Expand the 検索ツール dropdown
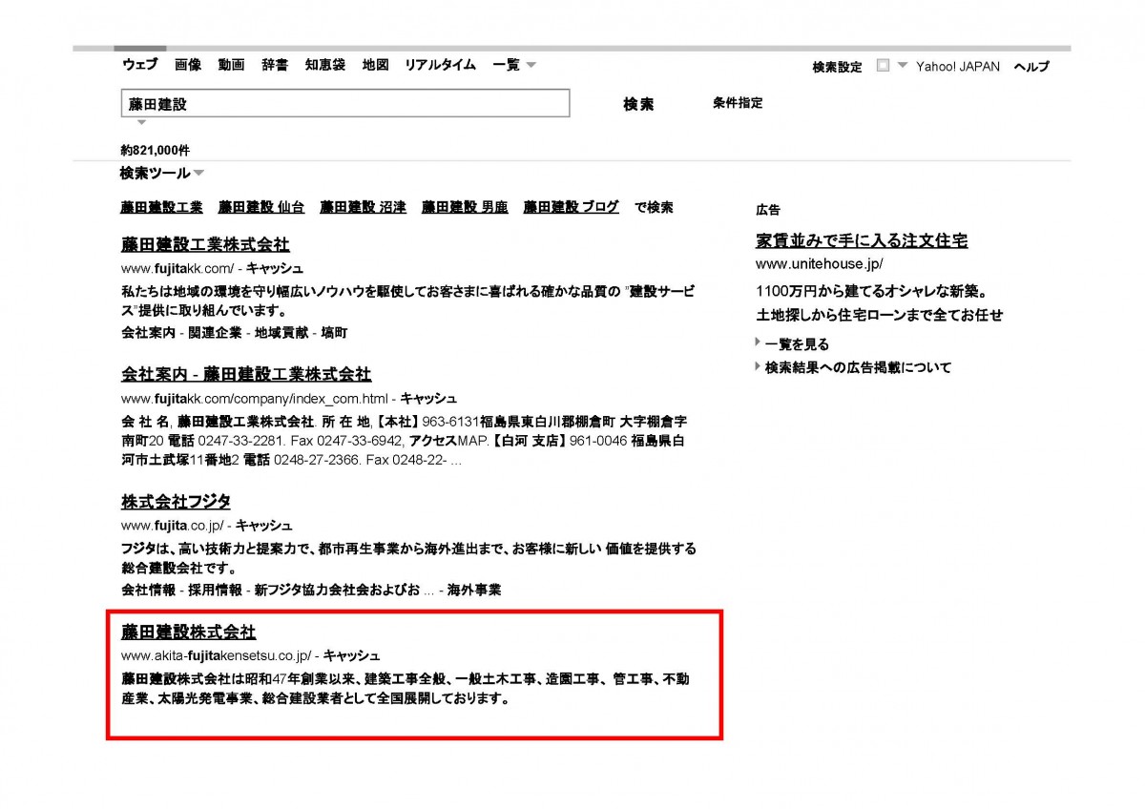 (161, 173)
